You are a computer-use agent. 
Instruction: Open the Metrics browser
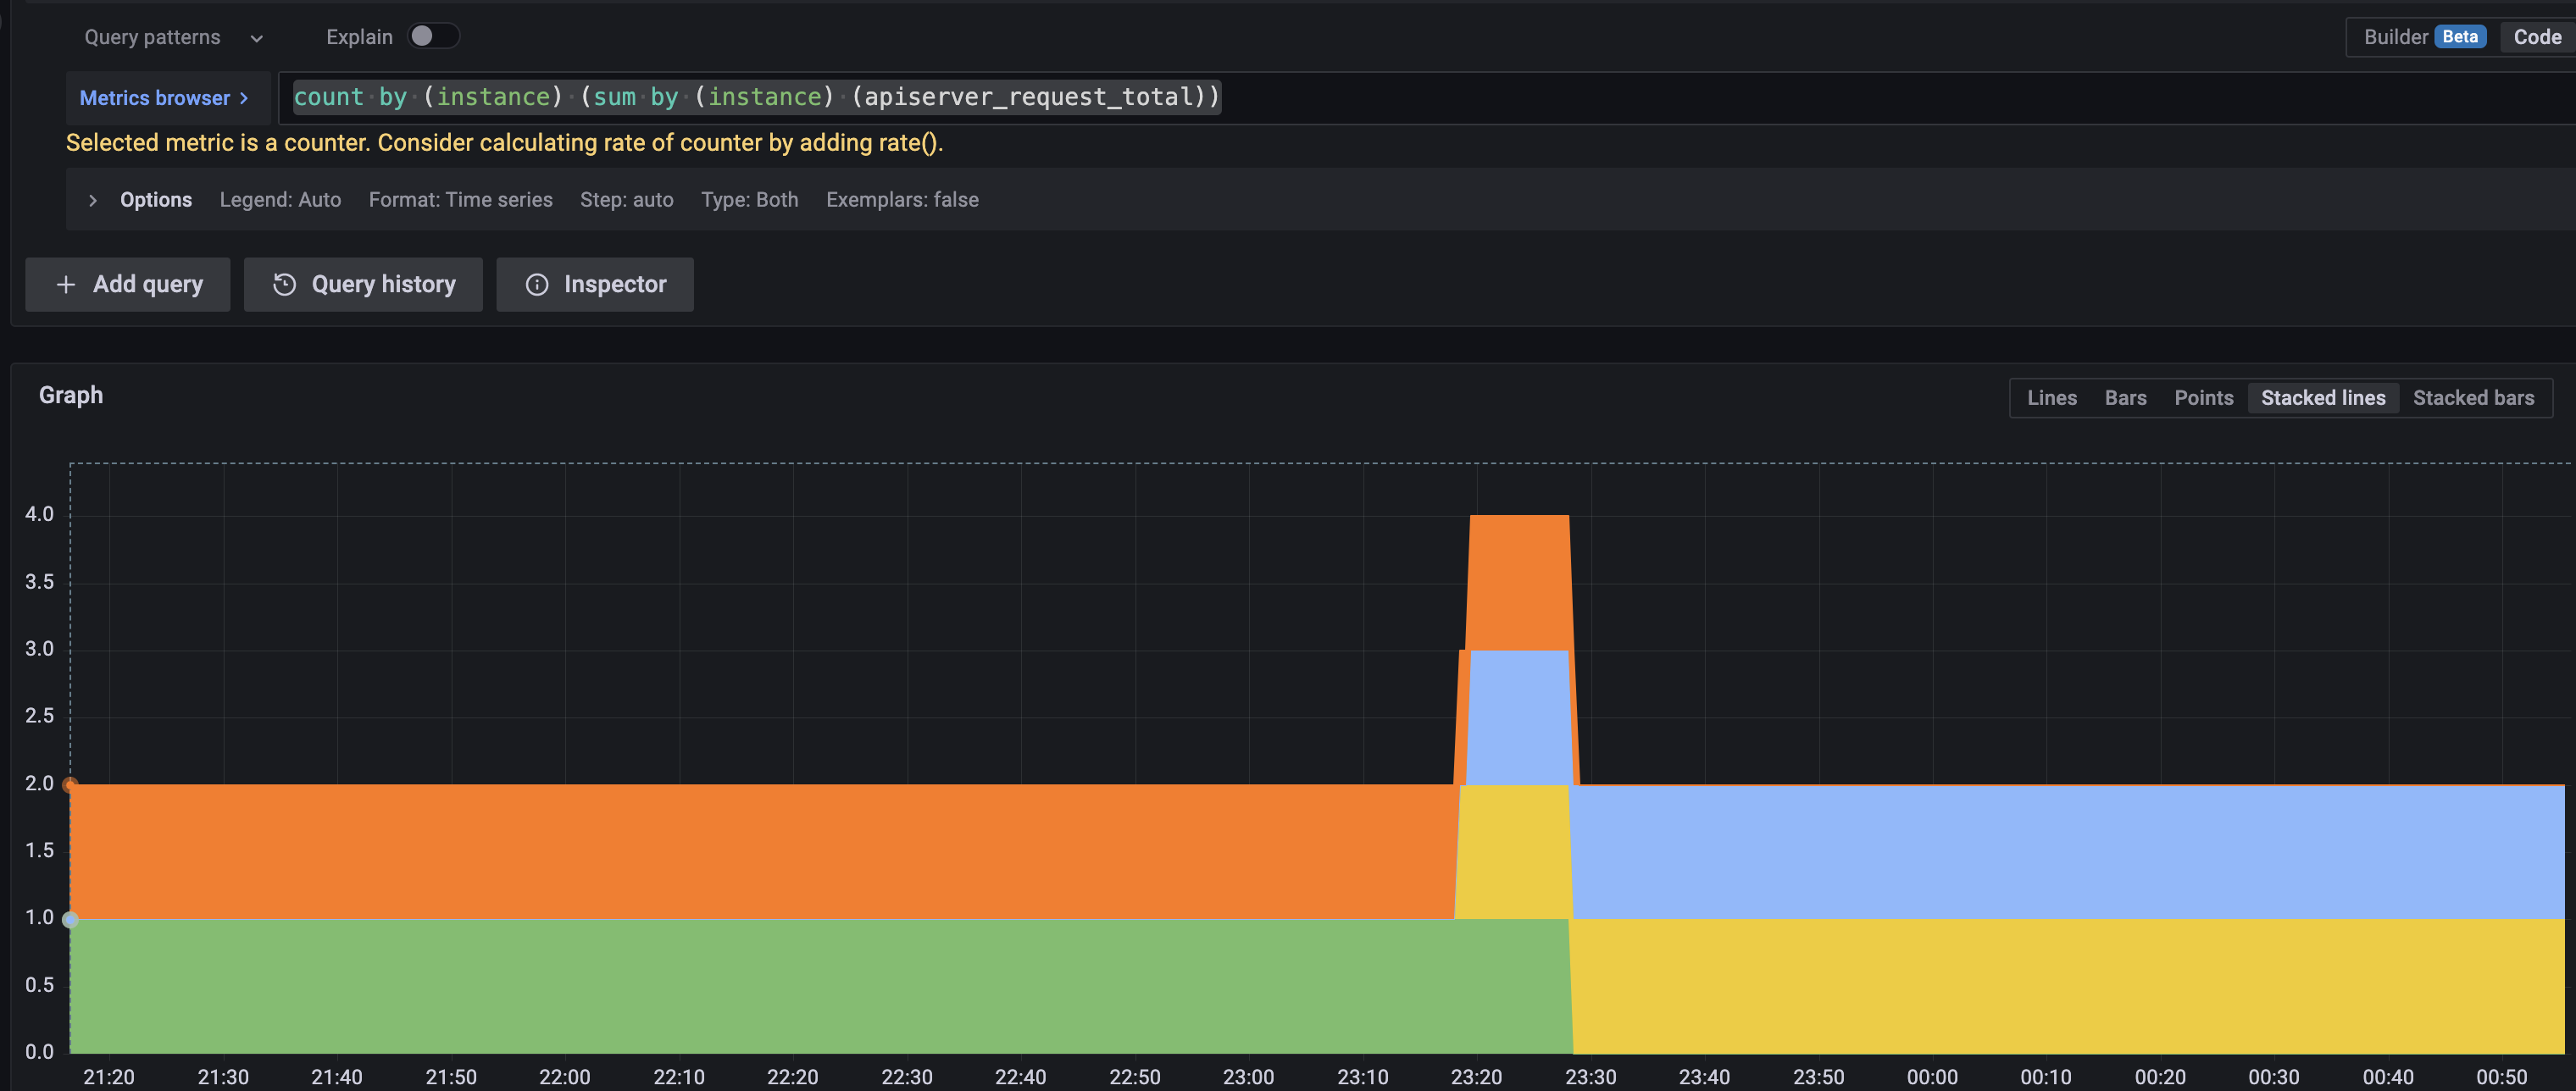click(x=163, y=97)
